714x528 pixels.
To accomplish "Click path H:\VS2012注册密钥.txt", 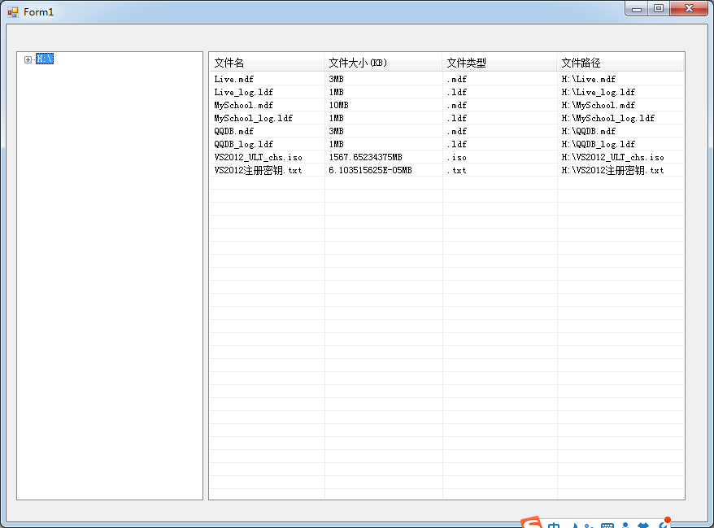I will [612, 170].
